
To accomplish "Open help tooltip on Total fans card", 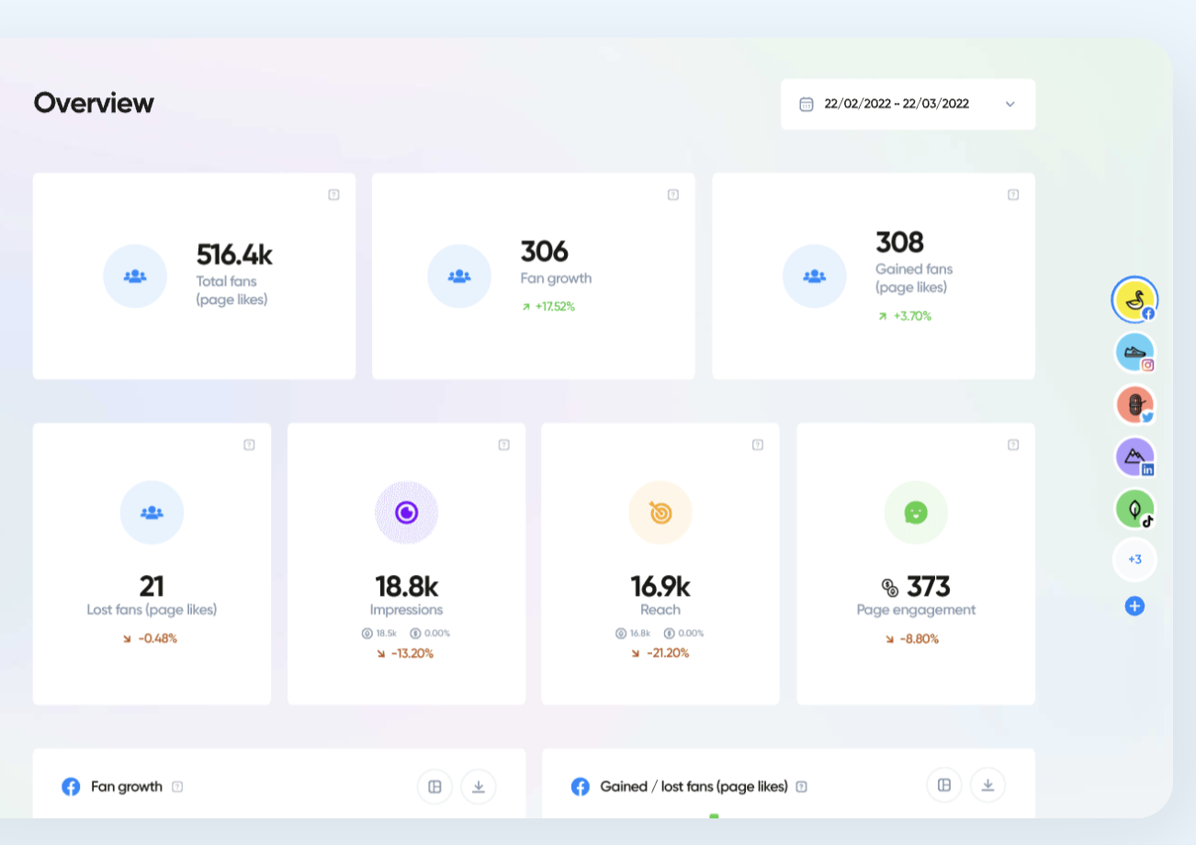I will coord(334,194).
